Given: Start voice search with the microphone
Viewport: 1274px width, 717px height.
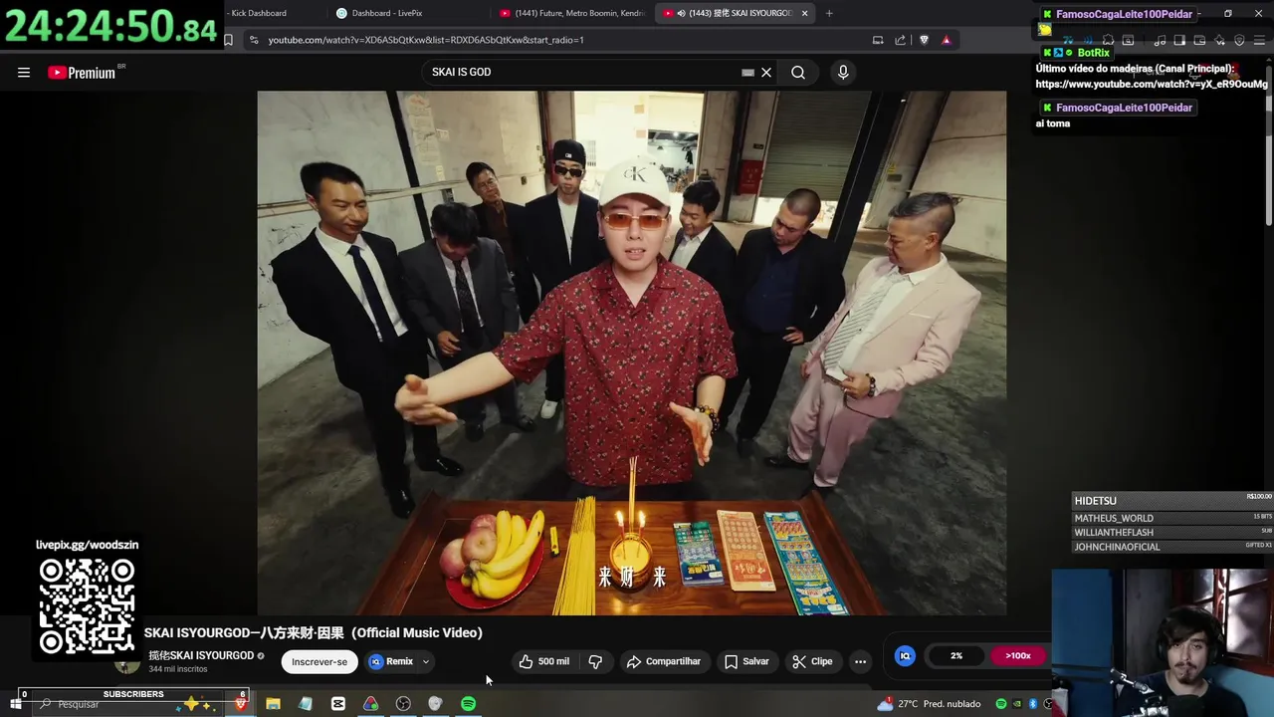Looking at the screenshot, I should pos(843,72).
